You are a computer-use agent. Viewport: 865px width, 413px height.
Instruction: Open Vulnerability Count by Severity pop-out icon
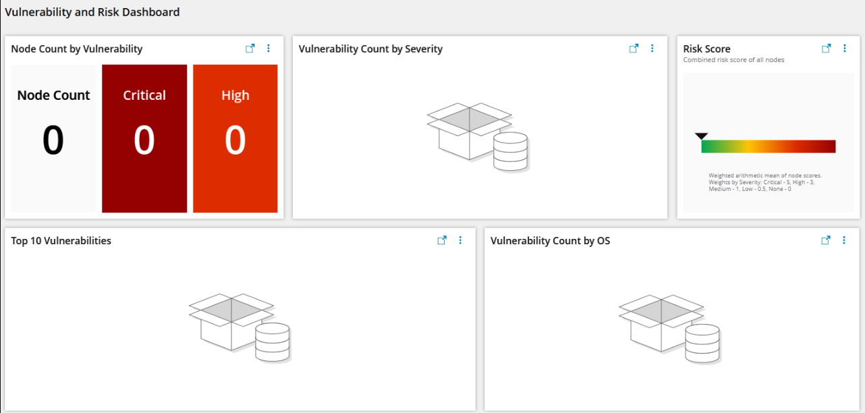point(634,49)
